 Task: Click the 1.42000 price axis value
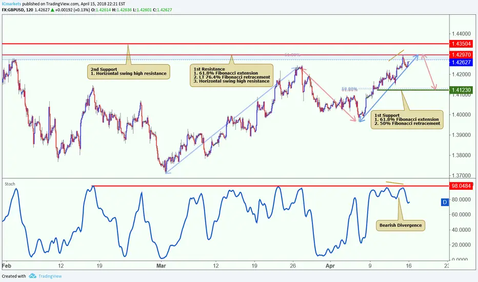(462, 74)
